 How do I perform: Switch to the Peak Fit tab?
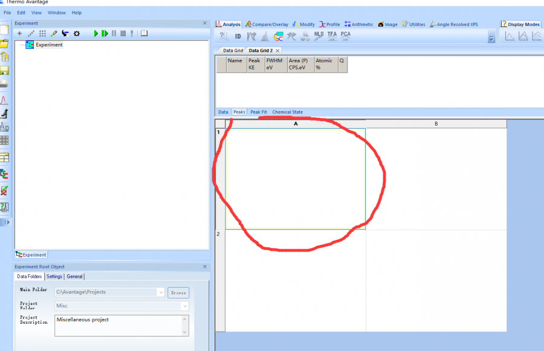(258, 112)
